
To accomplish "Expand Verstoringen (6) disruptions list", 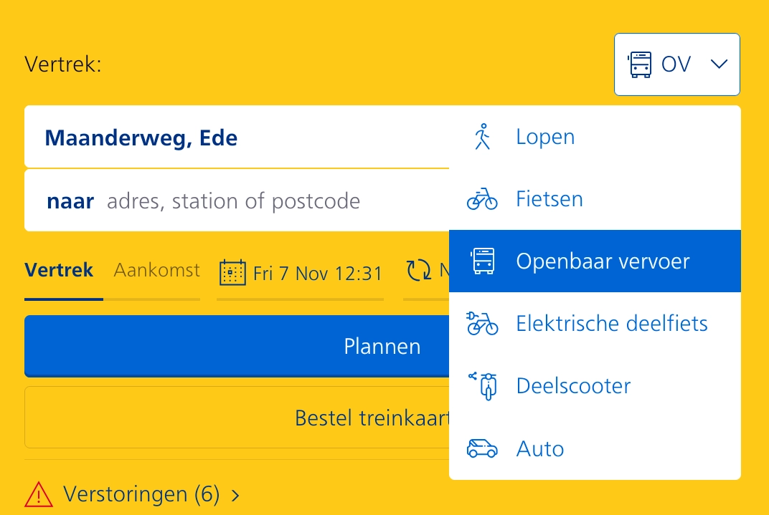I will point(151,494).
